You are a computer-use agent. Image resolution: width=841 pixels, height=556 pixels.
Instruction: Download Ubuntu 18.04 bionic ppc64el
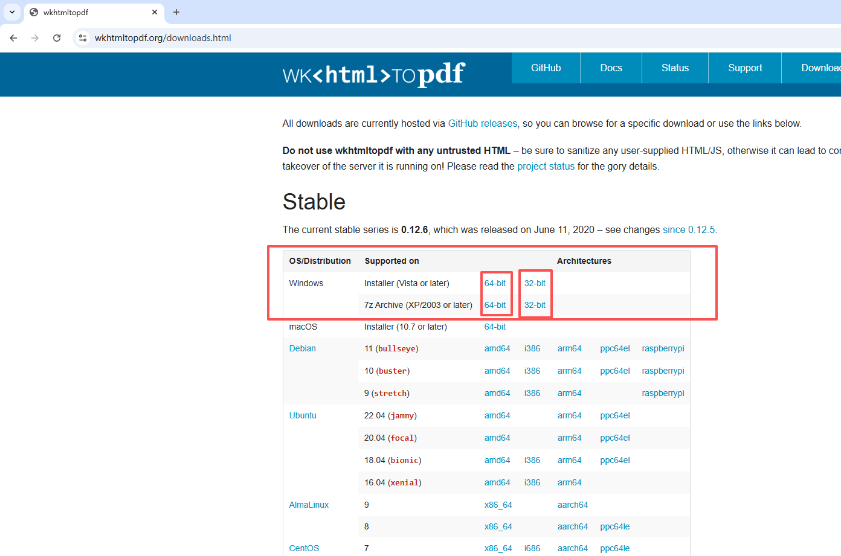[615, 460]
